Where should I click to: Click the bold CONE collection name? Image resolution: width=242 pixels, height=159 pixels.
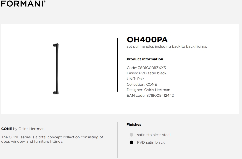(x=7, y=129)
